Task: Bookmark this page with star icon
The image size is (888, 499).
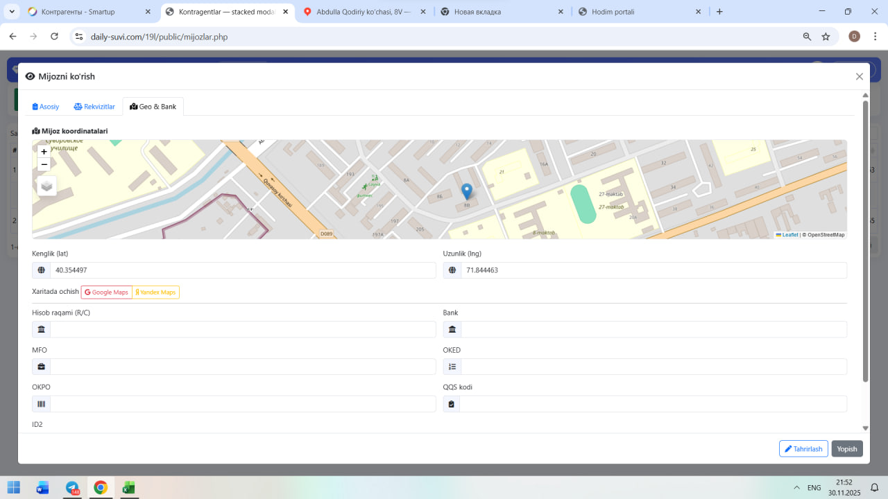Action: 826,37
